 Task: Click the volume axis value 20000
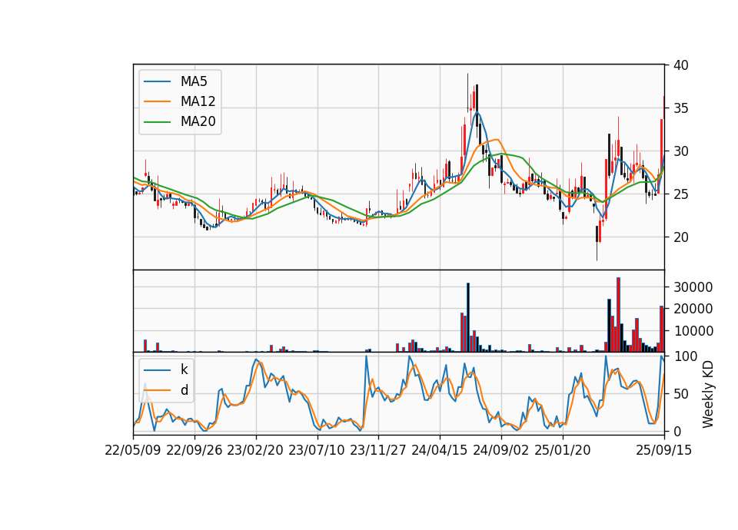click(x=693, y=309)
